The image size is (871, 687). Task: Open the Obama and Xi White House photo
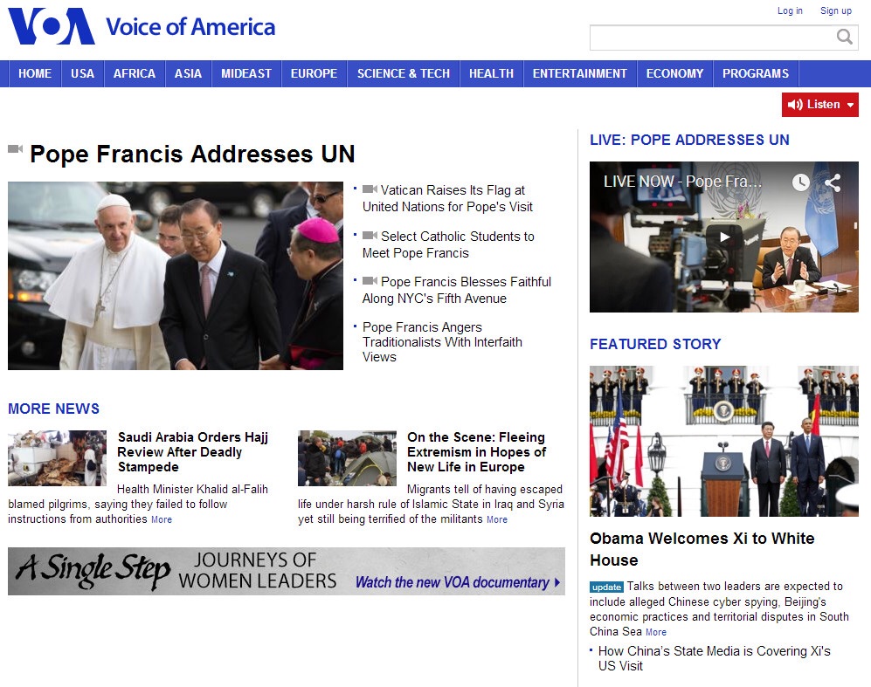click(724, 441)
